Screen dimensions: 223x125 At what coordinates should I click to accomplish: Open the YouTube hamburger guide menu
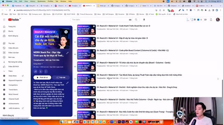click(x=4, y=19)
